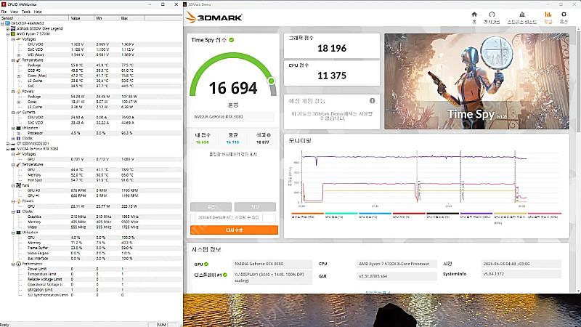Click the graphics score value 18 196
Screen dimensions: 581x327
click(332, 48)
